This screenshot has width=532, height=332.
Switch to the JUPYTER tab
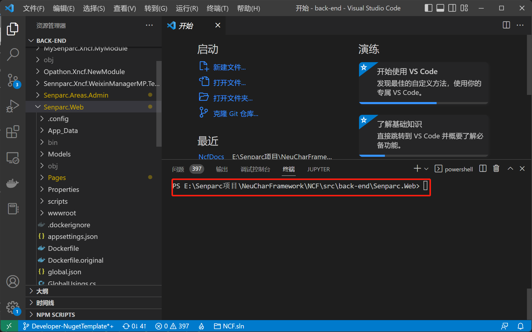click(318, 169)
